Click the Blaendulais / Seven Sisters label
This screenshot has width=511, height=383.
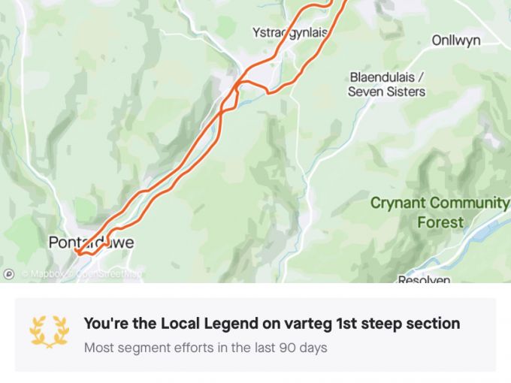tap(386, 84)
